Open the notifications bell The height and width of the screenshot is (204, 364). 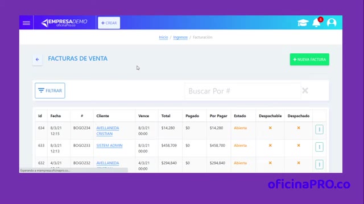tap(316, 23)
